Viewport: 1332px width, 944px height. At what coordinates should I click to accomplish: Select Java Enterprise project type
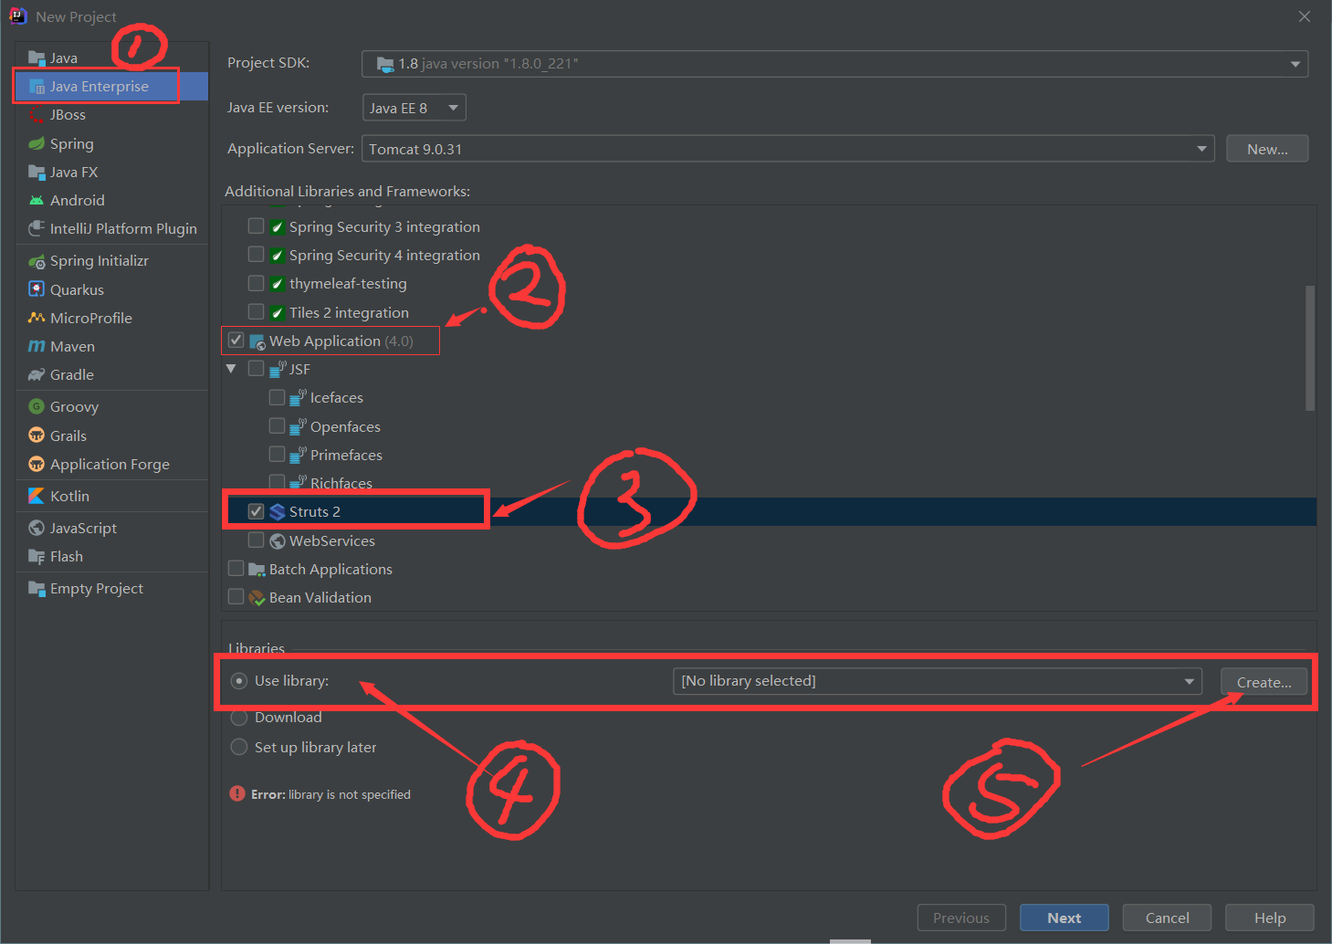(111, 86)
